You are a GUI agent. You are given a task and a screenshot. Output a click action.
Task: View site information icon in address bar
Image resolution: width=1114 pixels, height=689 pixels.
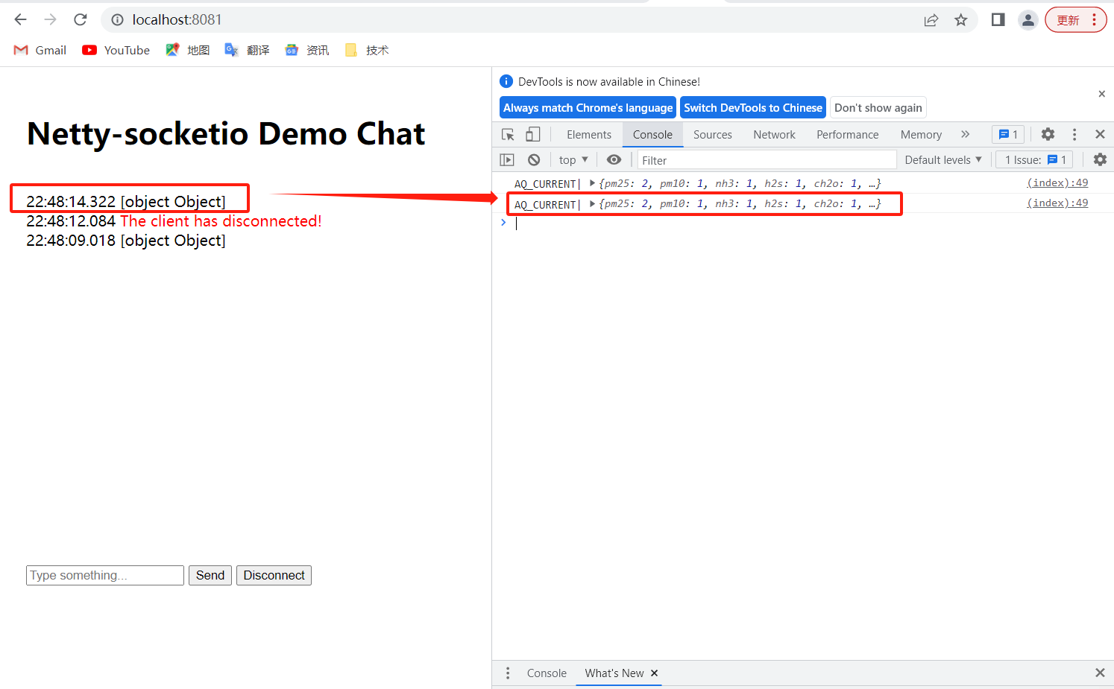coord(117,20)
